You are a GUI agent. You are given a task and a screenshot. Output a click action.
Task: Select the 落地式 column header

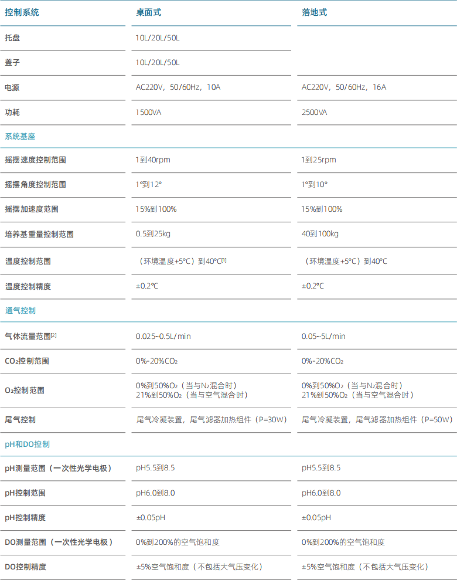coord(315,12)
